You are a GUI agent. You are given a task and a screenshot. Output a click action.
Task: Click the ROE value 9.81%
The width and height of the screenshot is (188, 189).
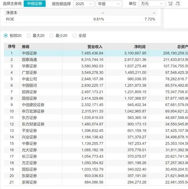pos(99,19)
